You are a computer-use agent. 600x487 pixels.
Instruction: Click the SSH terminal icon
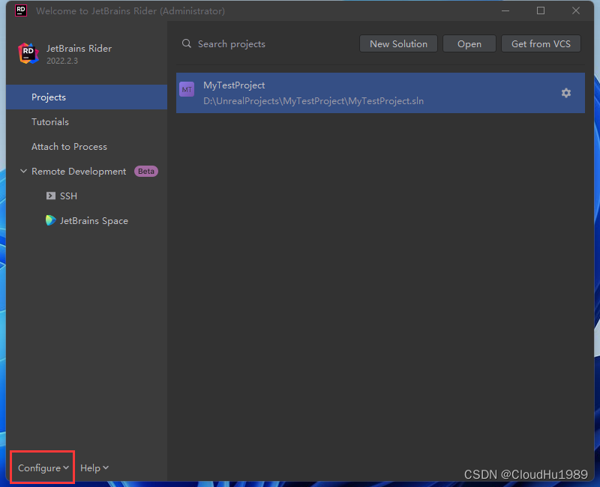[50, 196]
